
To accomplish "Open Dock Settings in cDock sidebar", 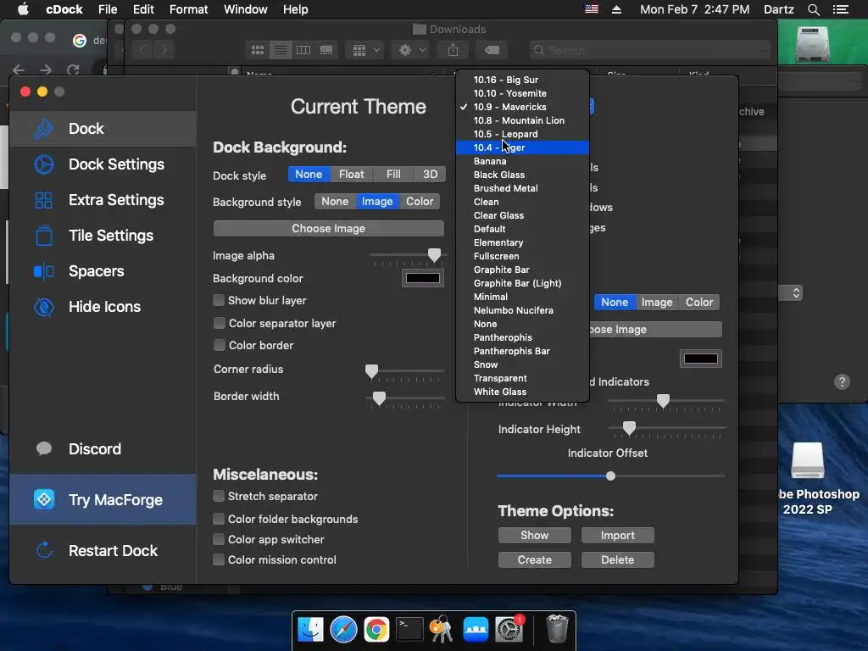I will (x=103, y=164).
